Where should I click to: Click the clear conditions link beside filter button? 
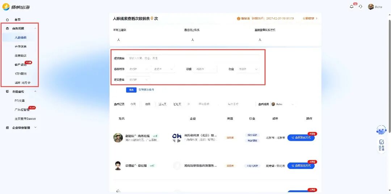pyautogui.click(x=146, y=90)
